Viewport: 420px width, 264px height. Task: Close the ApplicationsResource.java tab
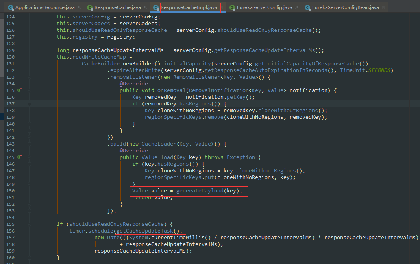tap(79, 7)
